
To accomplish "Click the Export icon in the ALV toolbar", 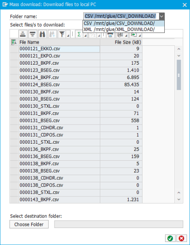I will pyautogui.click(x=134, y=35).
